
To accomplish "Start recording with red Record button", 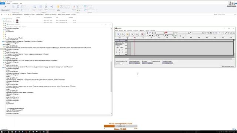I will pos(142,34).
